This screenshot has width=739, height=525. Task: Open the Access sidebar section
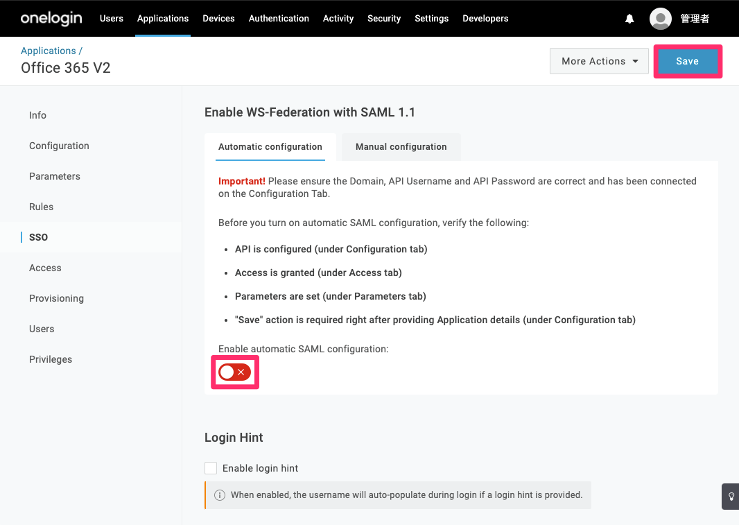click(x=45, y=268)
